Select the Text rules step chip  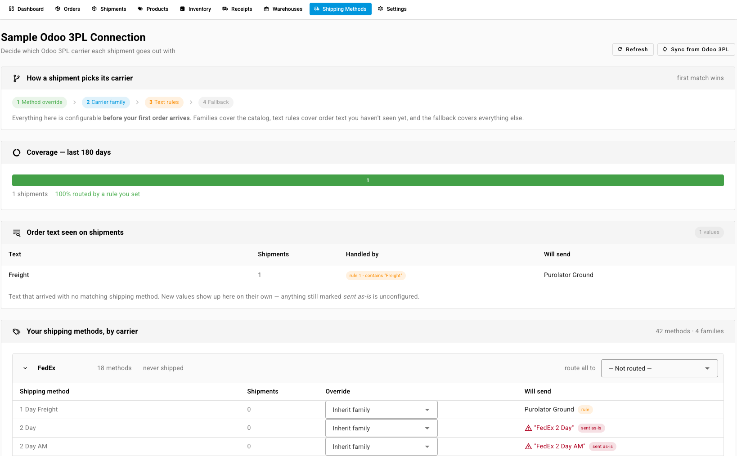(x=164, y=103)
